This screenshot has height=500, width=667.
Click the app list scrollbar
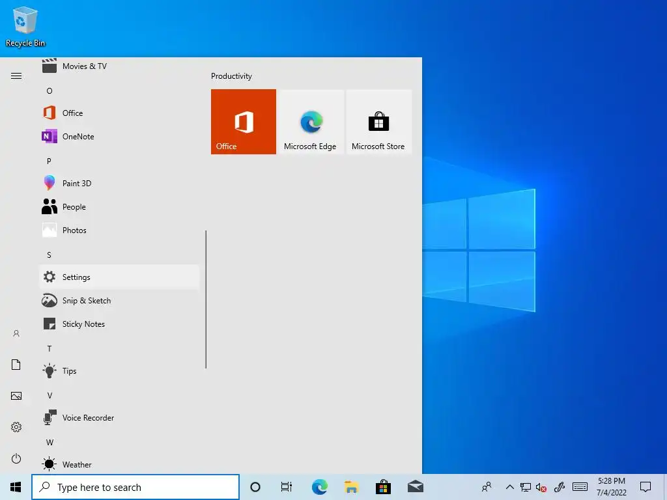point(206,299)
